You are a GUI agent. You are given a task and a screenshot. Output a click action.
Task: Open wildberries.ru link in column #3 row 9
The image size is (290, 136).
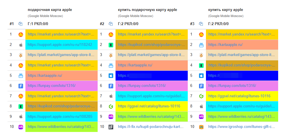pyautogui.click(x=241, y=116)
